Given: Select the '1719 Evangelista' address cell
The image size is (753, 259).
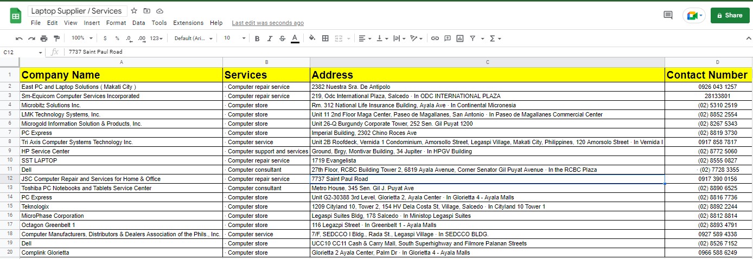Looking at the screenshot, I should coord(487,160).
